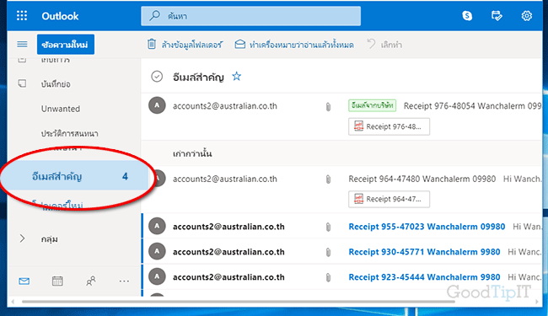The height and width of the screenshot is (316, 548).
Task: Click sender avatar of Receipt 930-45771 row
Action: (x=157, y=251)
